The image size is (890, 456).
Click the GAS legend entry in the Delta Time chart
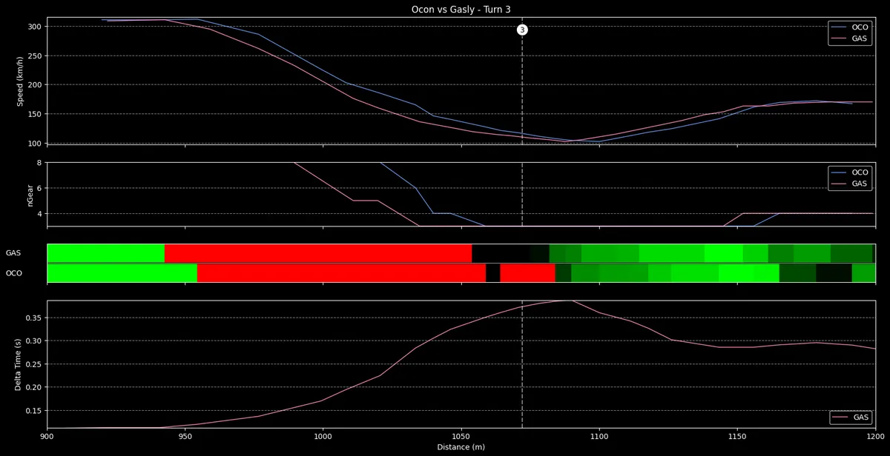[x=850, y=418]
